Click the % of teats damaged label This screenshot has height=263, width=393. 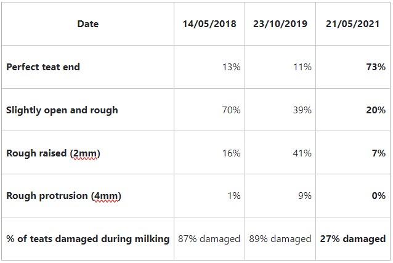tap(87, 239)
